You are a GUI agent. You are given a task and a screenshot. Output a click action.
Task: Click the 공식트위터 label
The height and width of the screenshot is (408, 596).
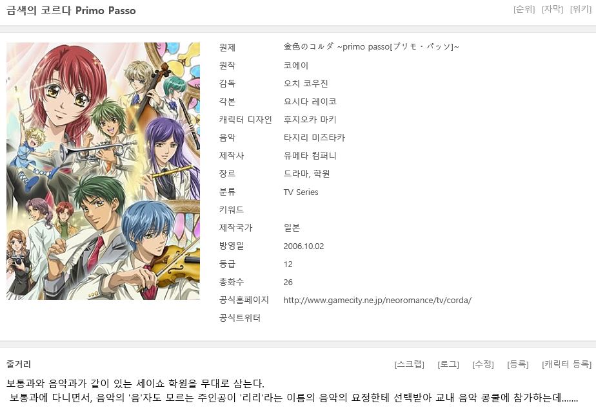point(240,318)
